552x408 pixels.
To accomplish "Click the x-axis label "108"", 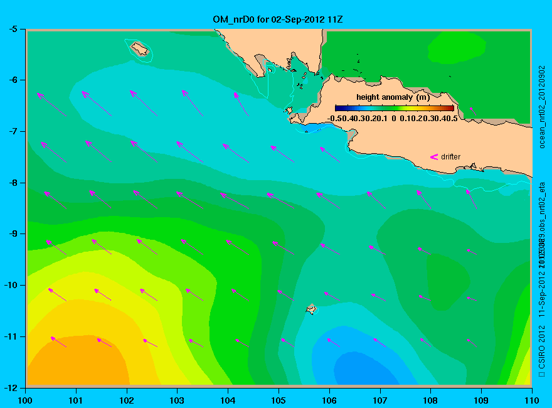I will click(x=430, y=400).
